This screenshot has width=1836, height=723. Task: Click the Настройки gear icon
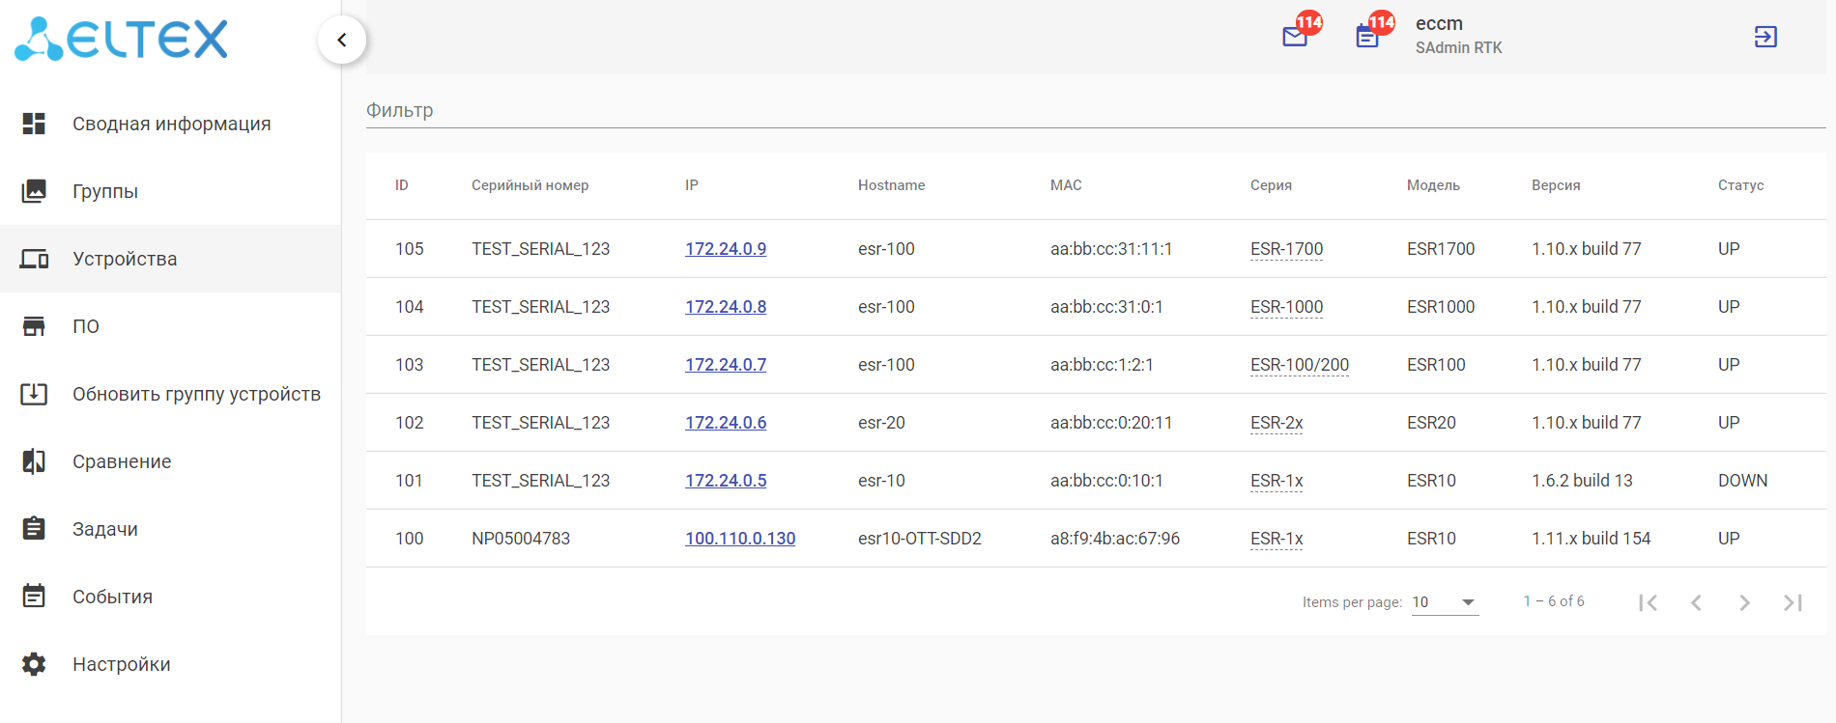34,664
